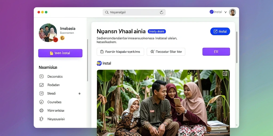Open Counabes in the sidebar
The width and height of the screenshot is (273, 136).
click(54, 102)
